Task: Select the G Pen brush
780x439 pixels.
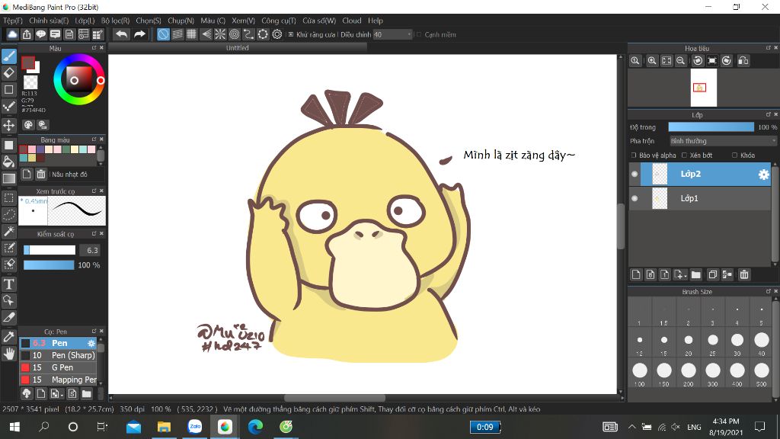Action: click(58, 367)
